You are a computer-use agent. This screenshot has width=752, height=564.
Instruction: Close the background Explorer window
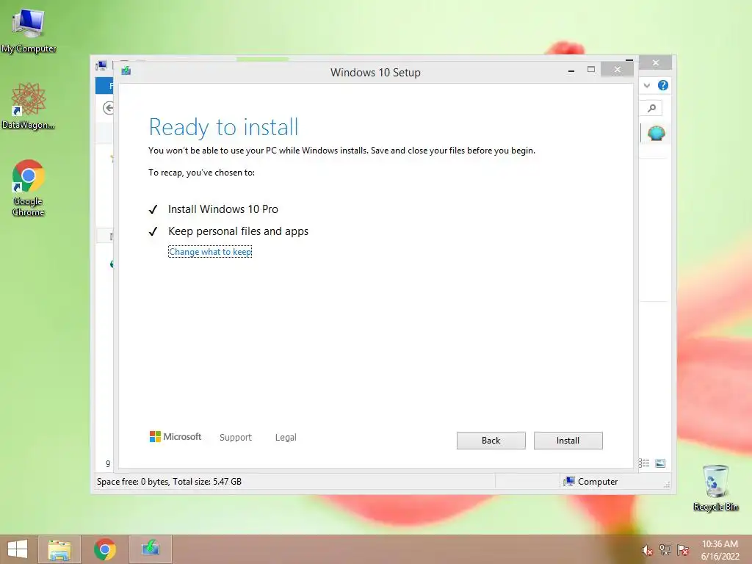[656, 63]
